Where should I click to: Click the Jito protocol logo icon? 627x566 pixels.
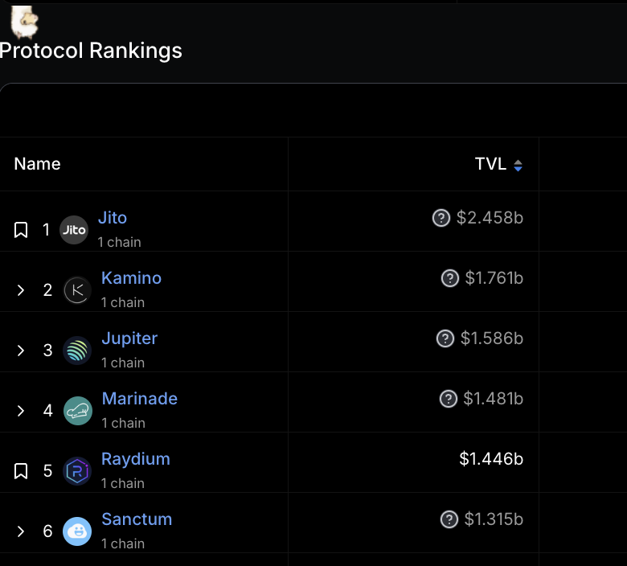[74, 230]
